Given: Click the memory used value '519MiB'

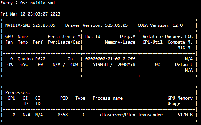Looking at the screenshot, I should (x=100, y=65).
